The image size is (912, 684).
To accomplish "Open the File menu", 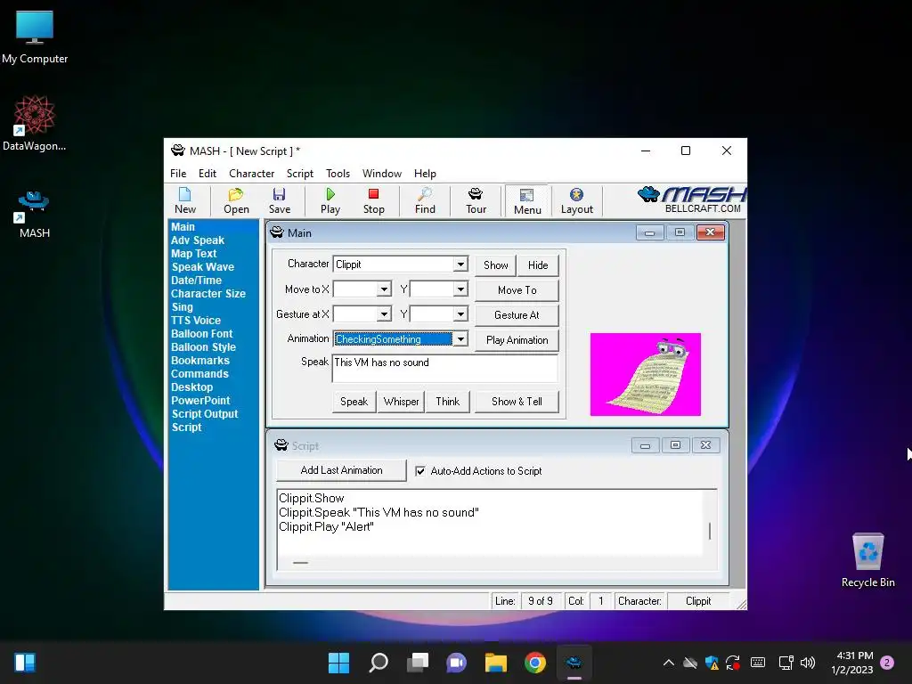I will (x=178, y=174).
